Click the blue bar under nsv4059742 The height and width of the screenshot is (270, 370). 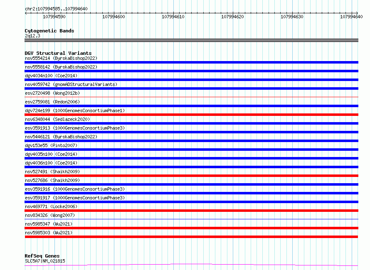click(x=191, y=88)
